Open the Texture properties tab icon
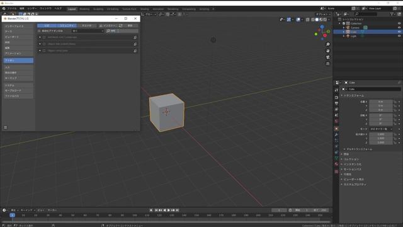 point(336,172)
